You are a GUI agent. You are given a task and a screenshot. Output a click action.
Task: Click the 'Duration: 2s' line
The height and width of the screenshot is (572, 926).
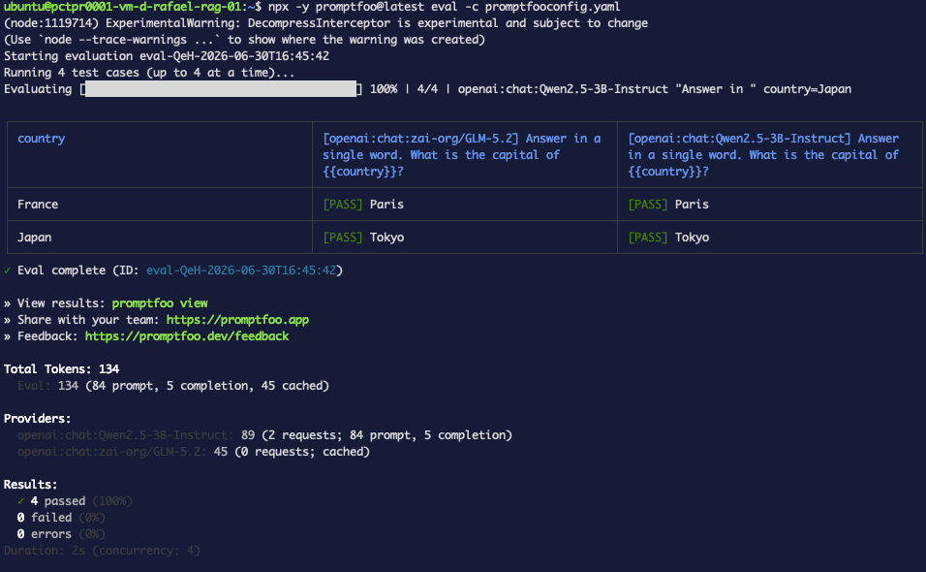click(102, 551)
